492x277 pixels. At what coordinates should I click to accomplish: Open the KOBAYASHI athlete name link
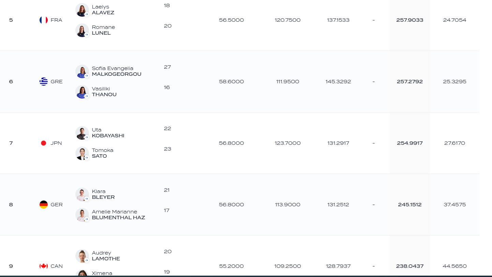[x=108, y=136]
